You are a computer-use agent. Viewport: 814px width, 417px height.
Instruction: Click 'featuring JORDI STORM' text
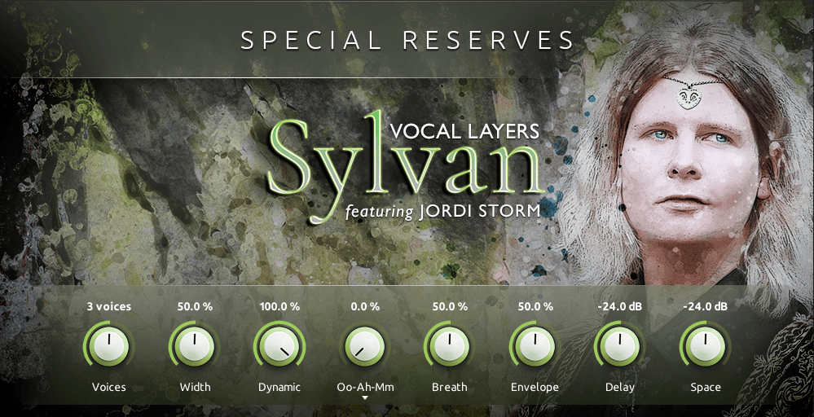[442, 212]
